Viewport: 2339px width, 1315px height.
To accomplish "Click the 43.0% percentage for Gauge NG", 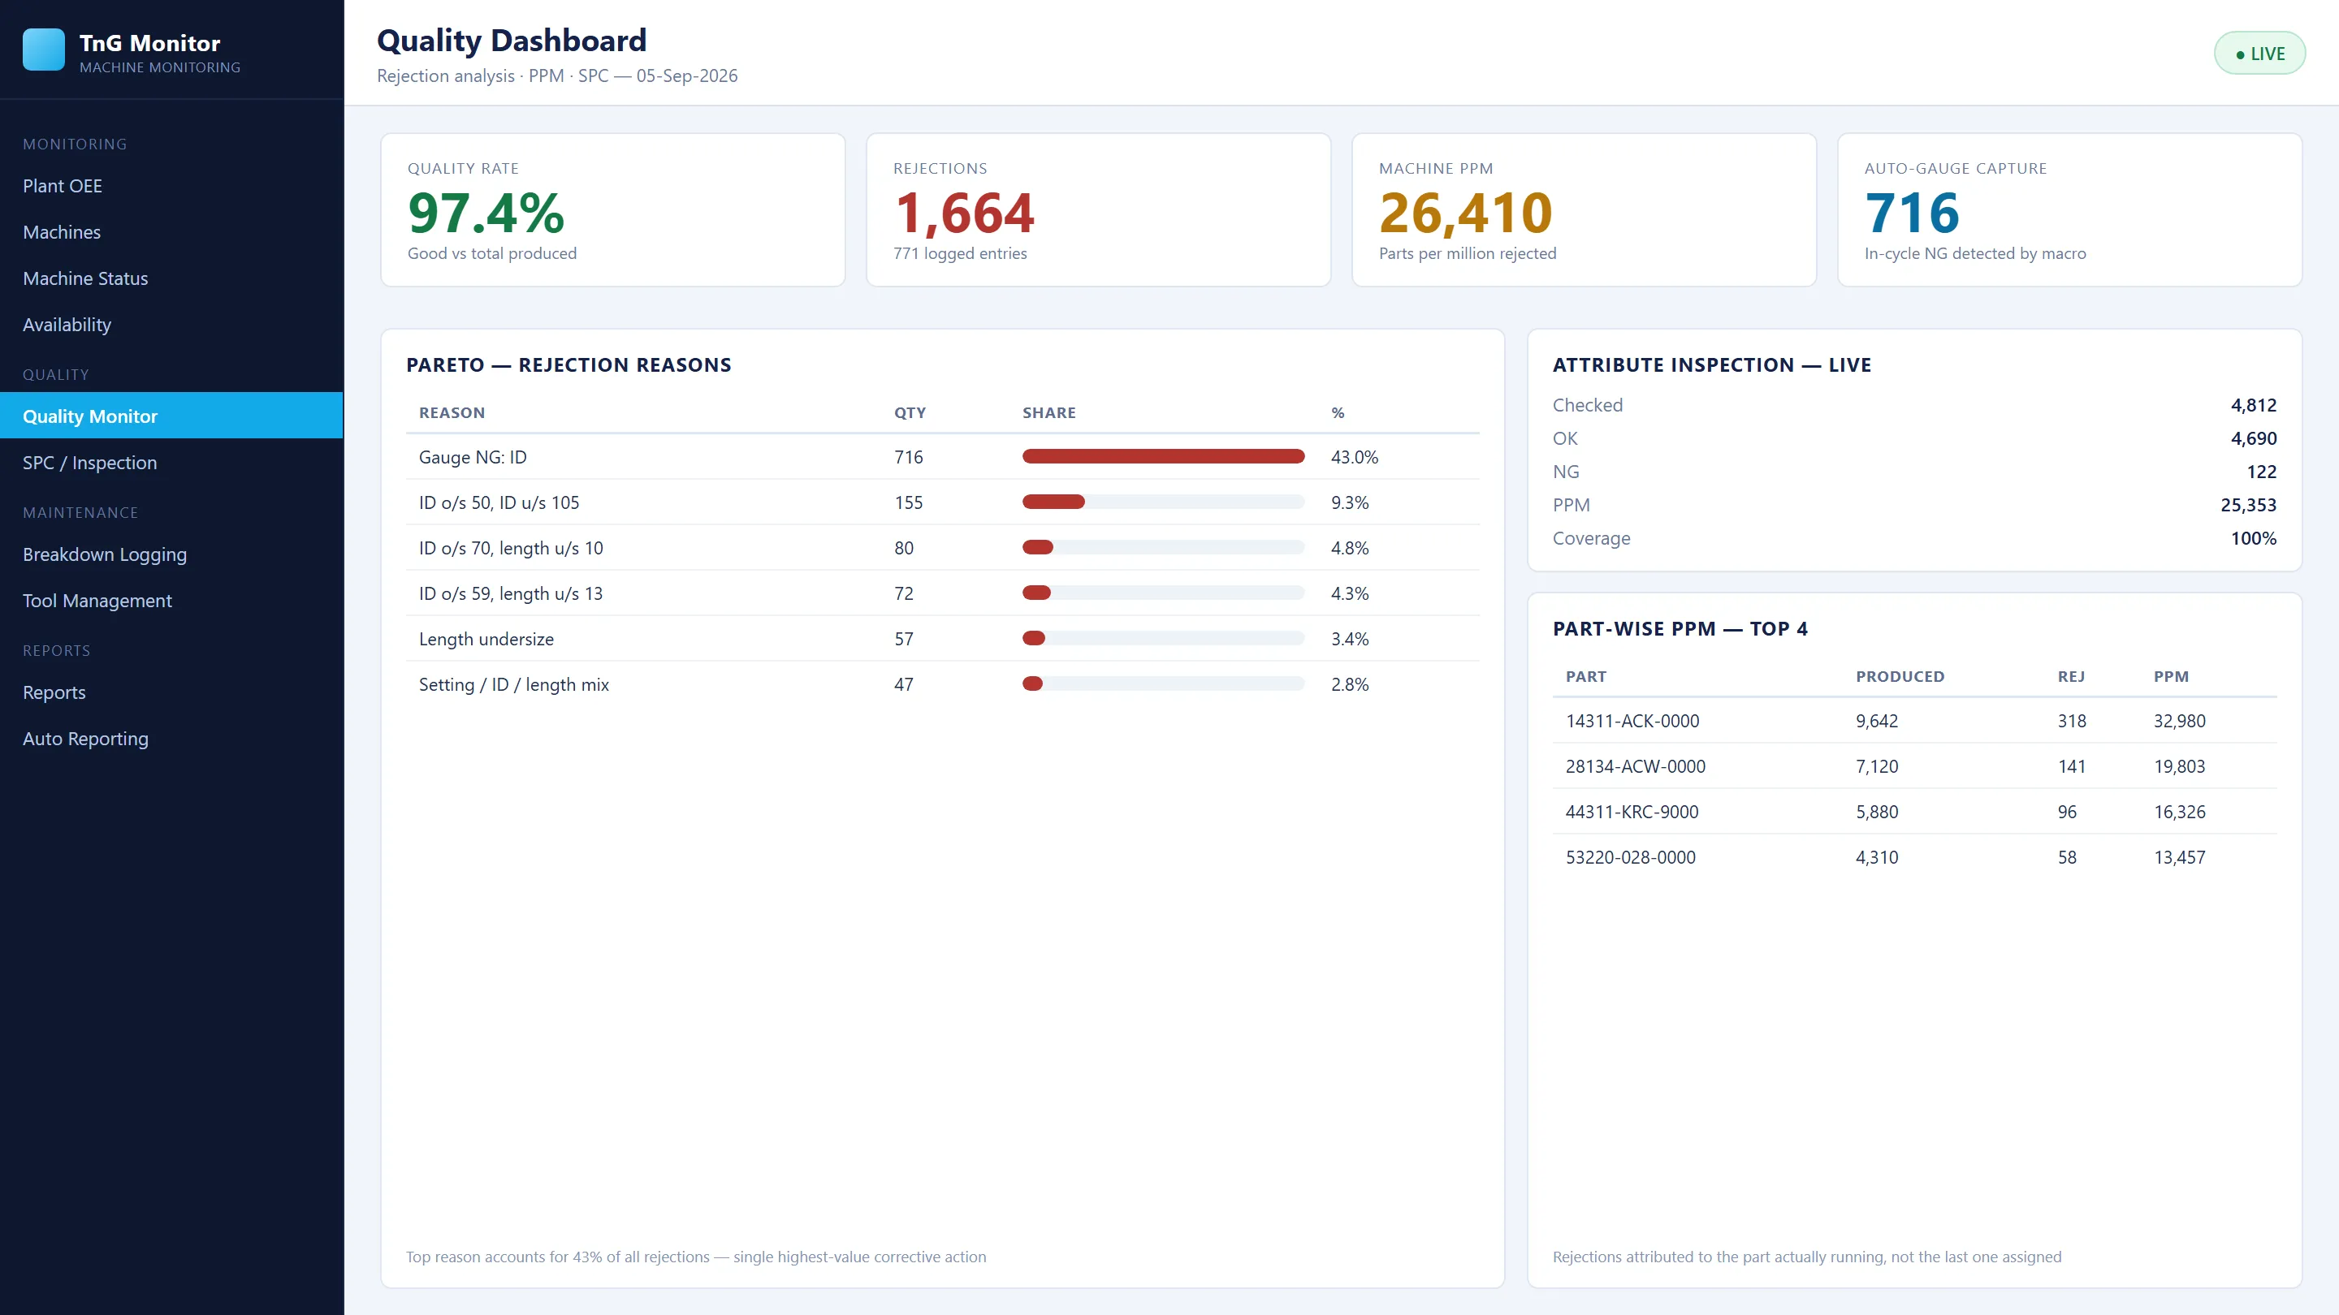I will [1354, 457].
